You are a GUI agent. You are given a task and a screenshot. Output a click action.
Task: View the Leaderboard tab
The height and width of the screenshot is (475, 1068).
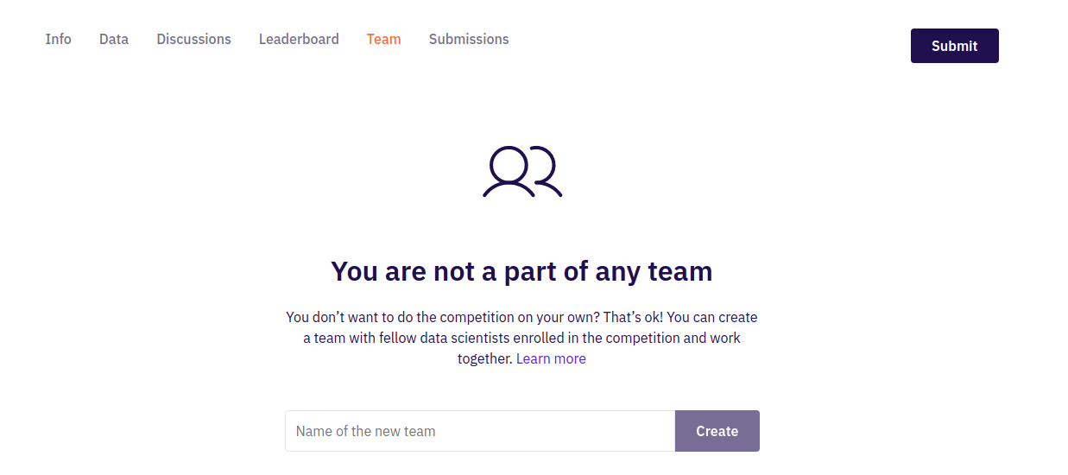point(299,39)
